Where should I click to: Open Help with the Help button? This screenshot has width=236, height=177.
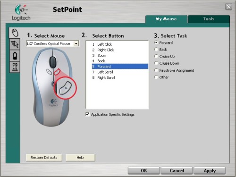[80, 158]
